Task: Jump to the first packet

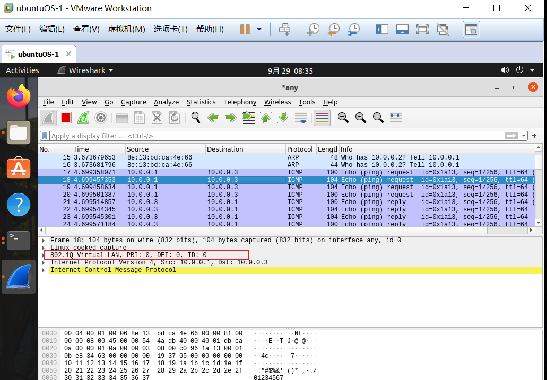Action: (266, 118)
